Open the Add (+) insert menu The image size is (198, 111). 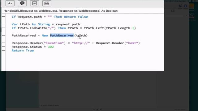tap(10, 3)
